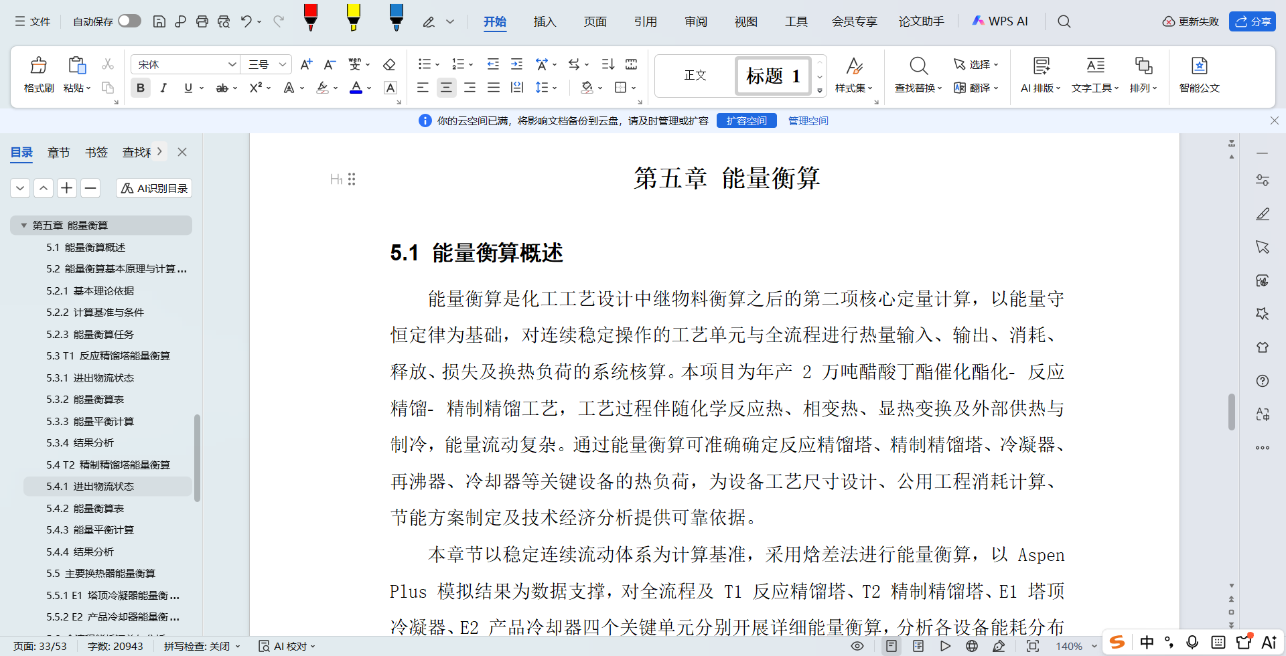The image size is (1286, 656).
Task: Toggle center alignment
Action: click(x=446, y=88)
